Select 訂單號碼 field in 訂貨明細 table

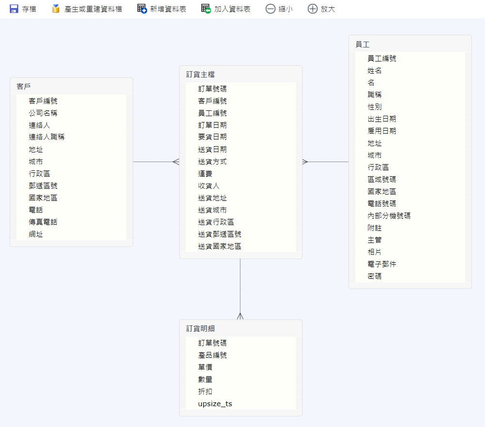pyautogui.click(x=241, y=343)
